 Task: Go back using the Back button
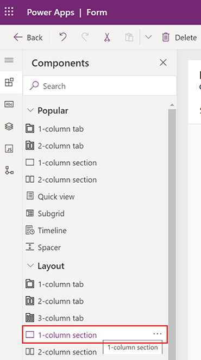[x=28, y=38]
